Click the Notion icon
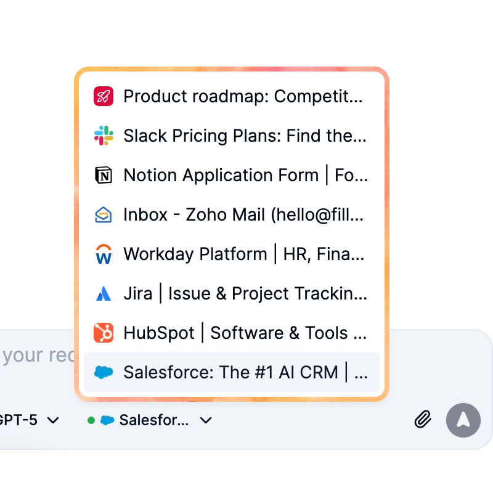The width and height of the screenshot is (493, 493). [x=103, y=175]
